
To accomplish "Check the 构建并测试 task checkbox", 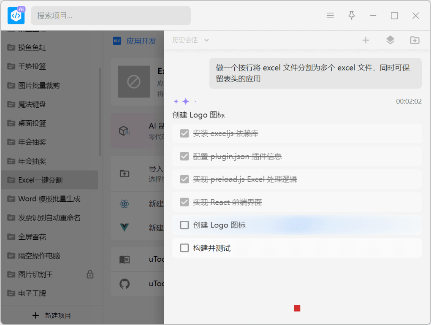I will (x=184, y=248).
